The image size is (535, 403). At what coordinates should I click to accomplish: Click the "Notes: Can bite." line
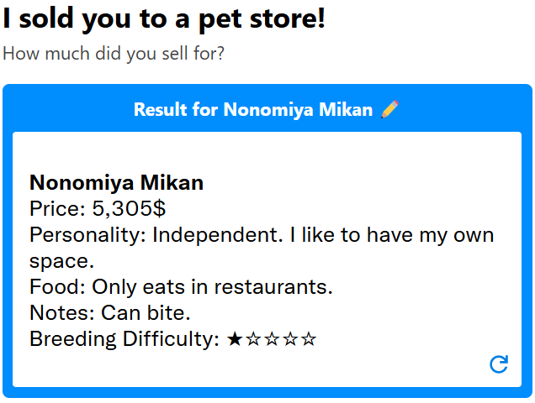(110, 313)
